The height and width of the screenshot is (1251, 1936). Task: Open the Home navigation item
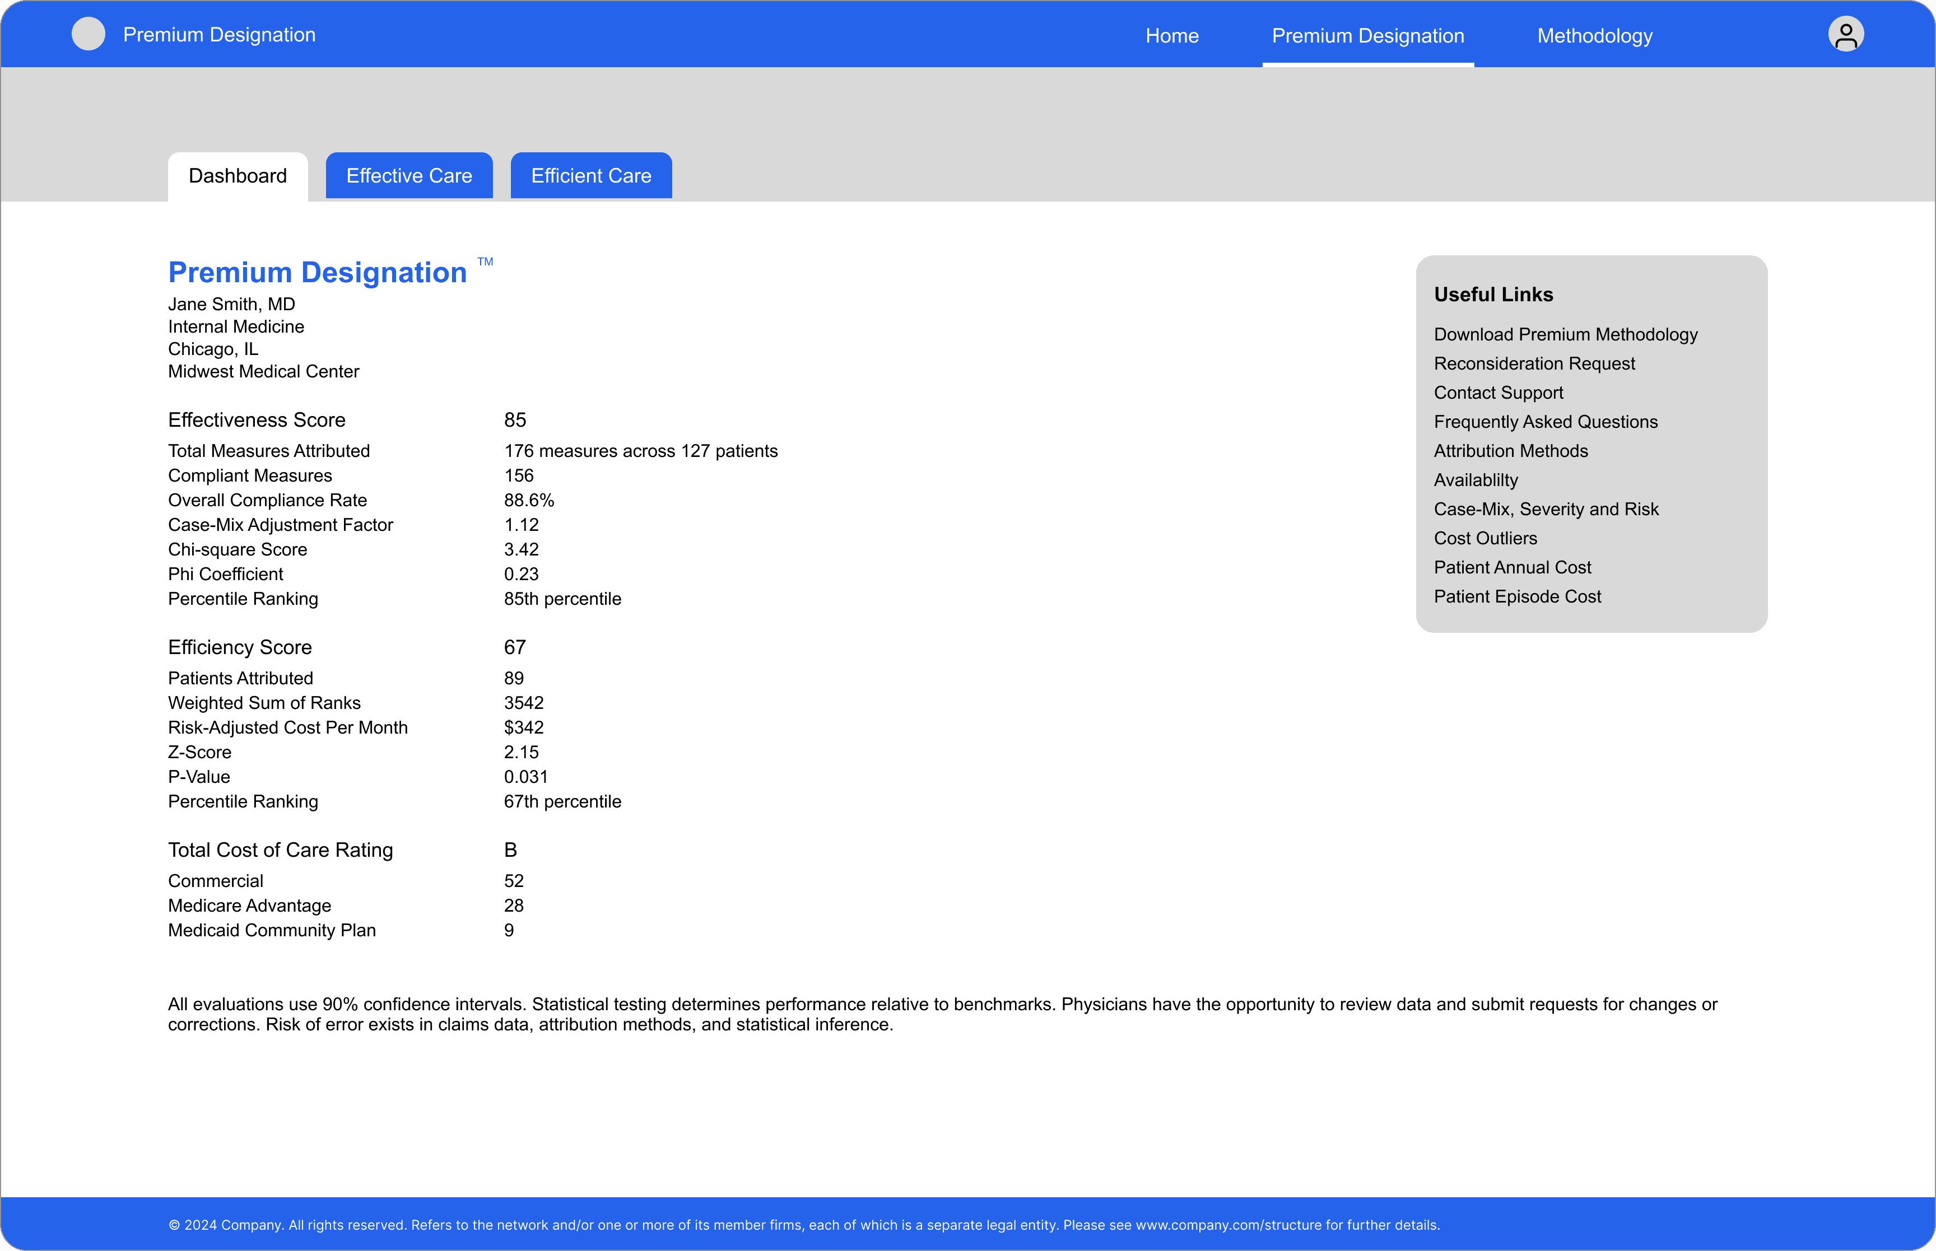click(x=1171, y=36)
